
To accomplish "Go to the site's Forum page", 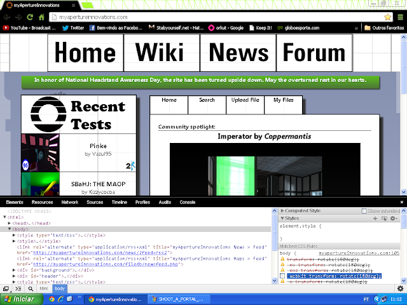I will [314, 53].
